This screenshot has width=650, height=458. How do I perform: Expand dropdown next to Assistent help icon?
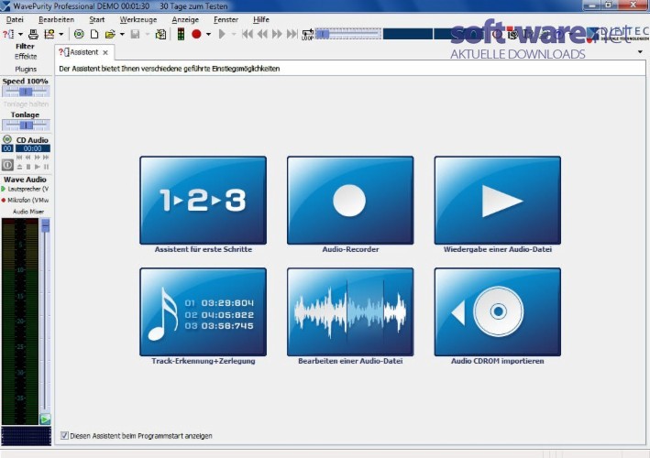[x=20, y=35]
